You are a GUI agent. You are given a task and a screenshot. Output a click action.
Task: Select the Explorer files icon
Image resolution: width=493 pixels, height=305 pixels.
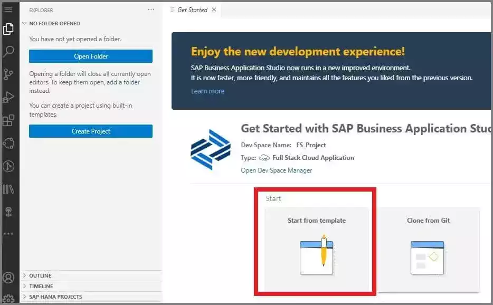pyautogui.click(x=8, y=29)
